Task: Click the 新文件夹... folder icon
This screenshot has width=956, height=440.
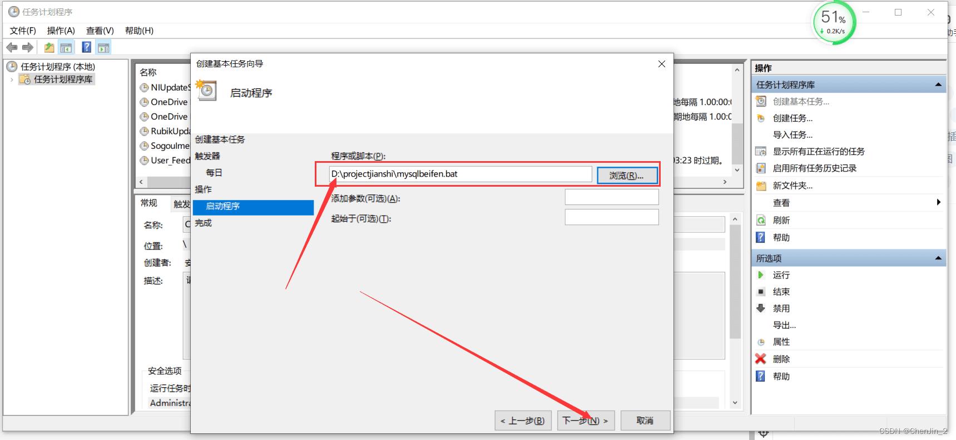Action: 761,186
